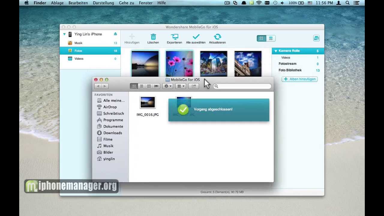
Task: Open the Fenster menu
Action: [146, 3]
